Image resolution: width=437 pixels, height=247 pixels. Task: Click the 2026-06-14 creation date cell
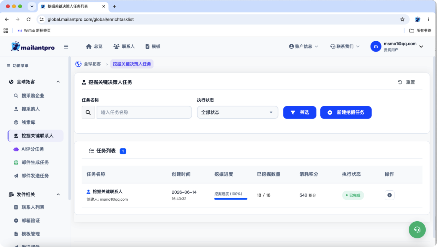tap(184, 192)
